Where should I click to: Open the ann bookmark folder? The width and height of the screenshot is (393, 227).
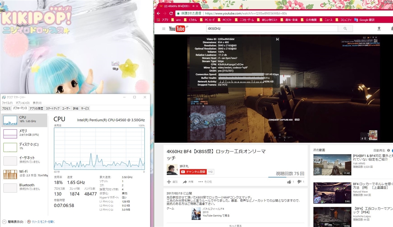click(176, 20)
